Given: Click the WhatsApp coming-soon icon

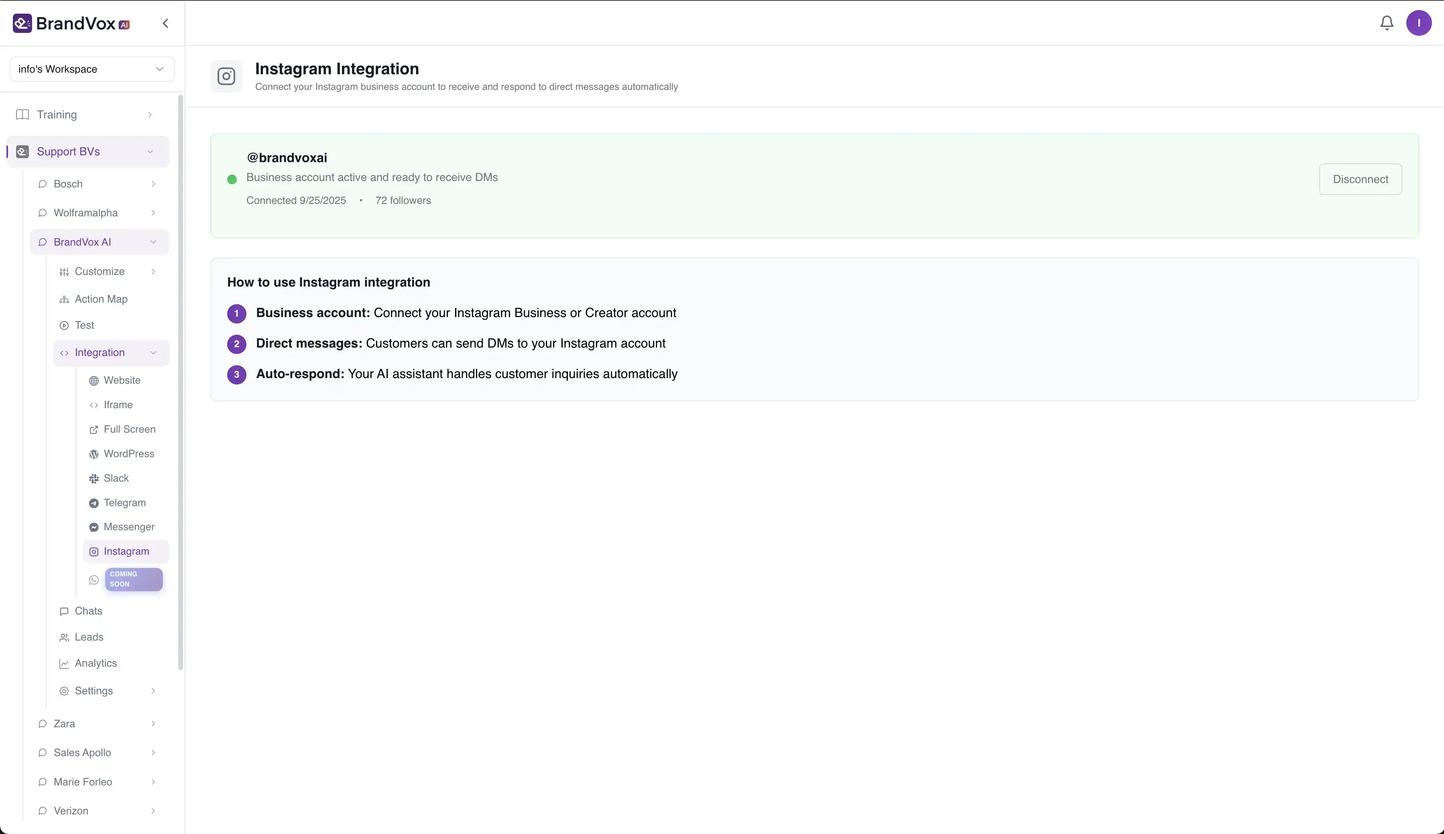Looking at the screenshot, I should (x=94, y=580).
